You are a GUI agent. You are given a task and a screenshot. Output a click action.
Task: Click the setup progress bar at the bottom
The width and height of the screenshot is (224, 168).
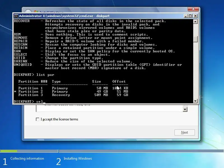112,151
